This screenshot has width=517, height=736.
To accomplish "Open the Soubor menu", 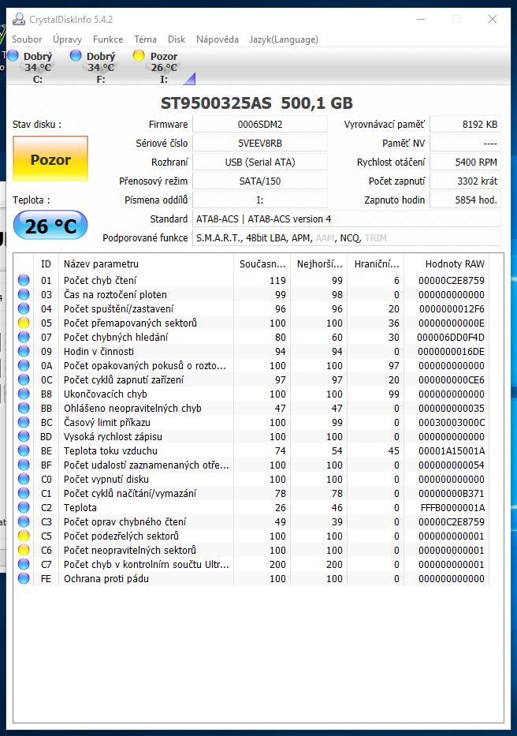I will coord(28,39).
